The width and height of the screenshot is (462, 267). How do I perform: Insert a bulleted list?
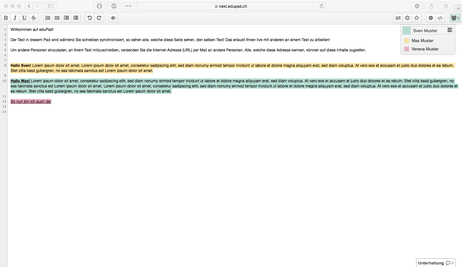[57, 18]
